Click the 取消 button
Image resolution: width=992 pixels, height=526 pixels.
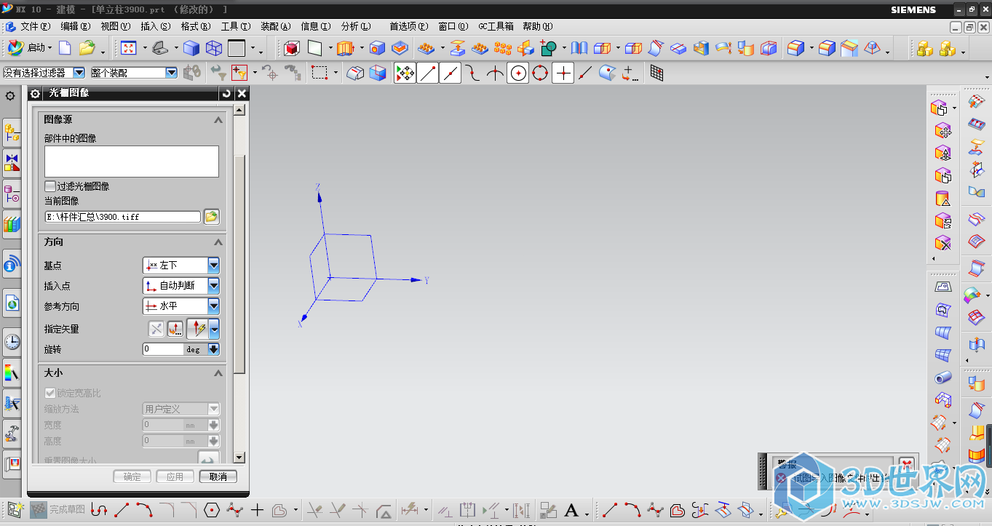point(218,477)
